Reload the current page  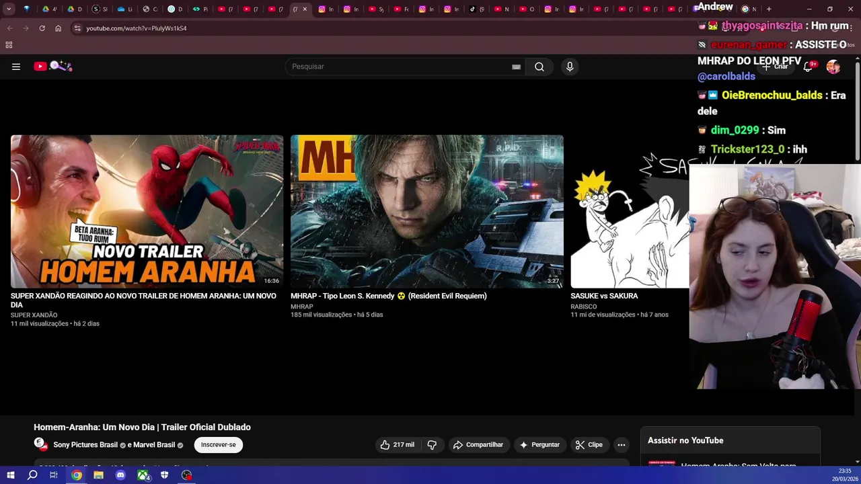(x=42, y=28)
